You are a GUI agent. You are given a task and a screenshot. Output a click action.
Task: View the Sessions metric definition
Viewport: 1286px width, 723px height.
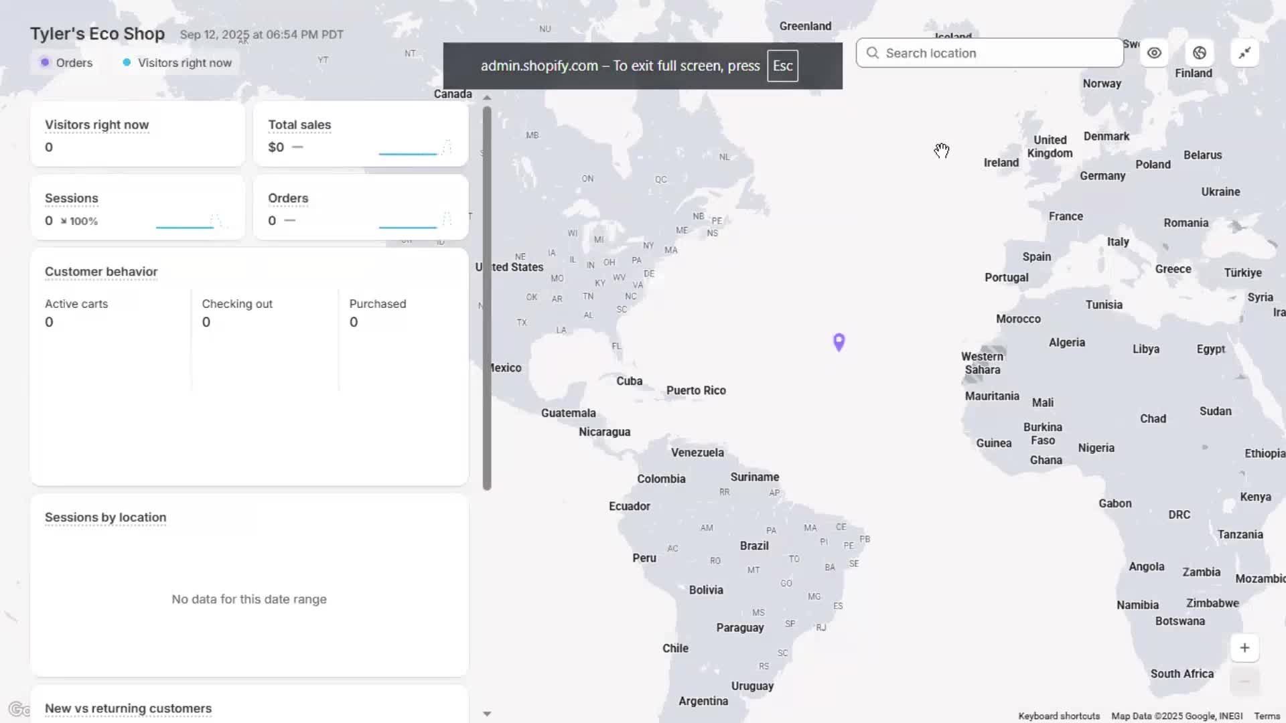[72, 198]
